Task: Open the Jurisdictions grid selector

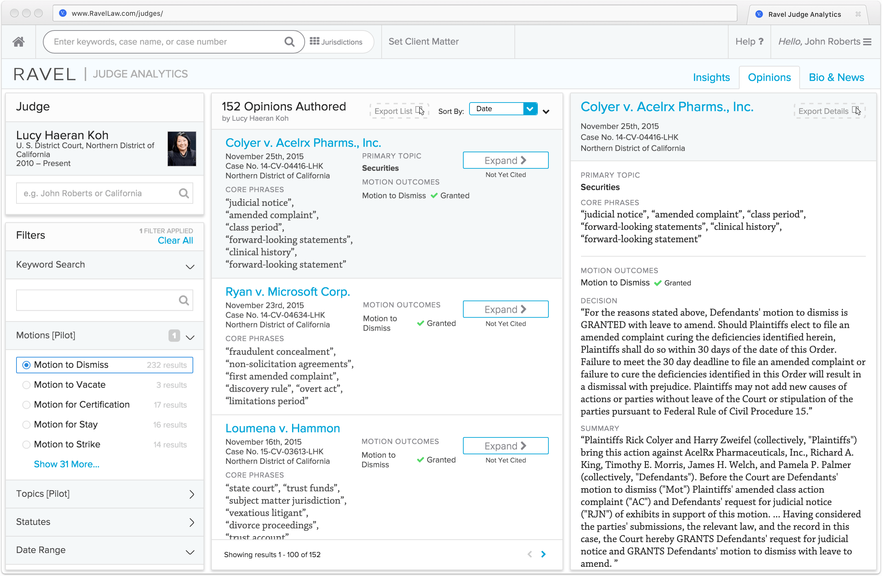Action: (x=336, y=41)
